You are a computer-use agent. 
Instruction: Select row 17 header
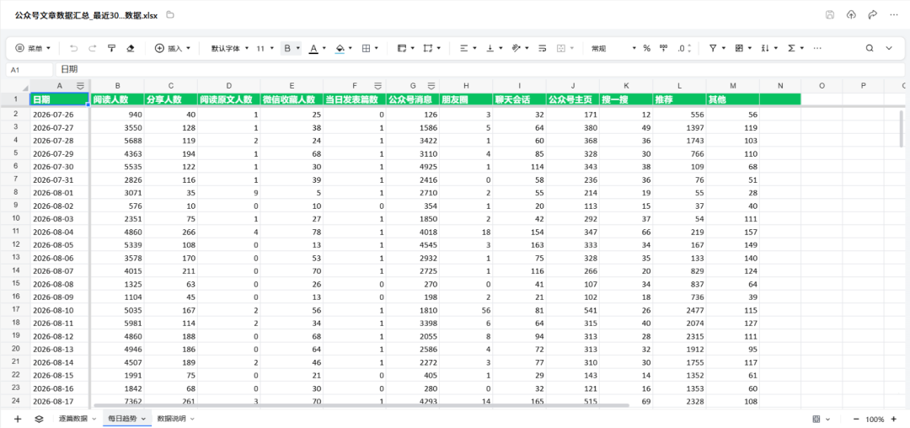click(x=15, y=310)
